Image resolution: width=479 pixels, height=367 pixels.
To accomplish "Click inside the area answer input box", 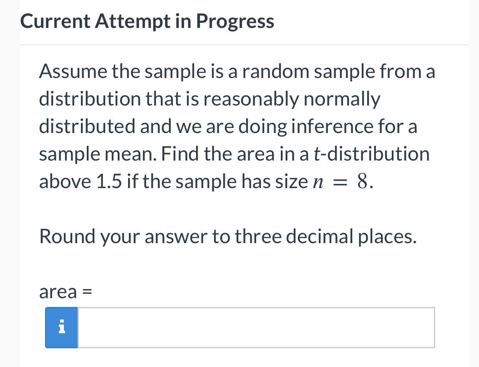I will click(x=256, y=327).
